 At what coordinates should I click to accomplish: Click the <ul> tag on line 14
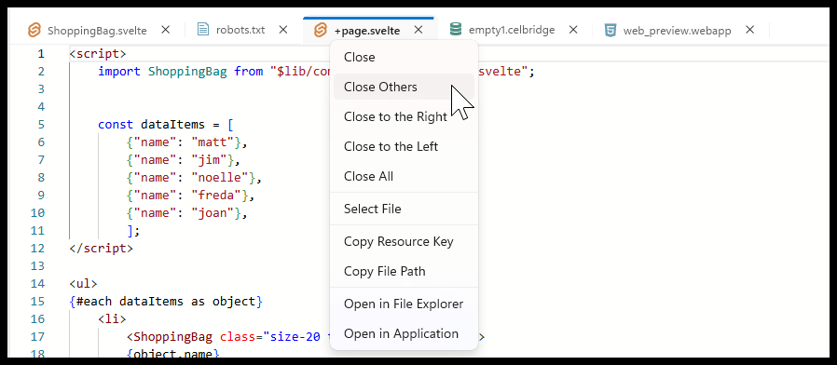click(x=83, y=283)
